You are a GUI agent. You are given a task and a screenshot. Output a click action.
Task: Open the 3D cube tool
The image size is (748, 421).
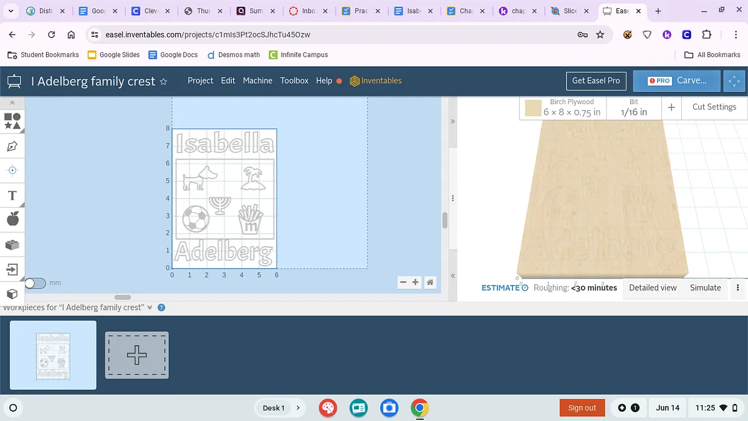(12, 293)
